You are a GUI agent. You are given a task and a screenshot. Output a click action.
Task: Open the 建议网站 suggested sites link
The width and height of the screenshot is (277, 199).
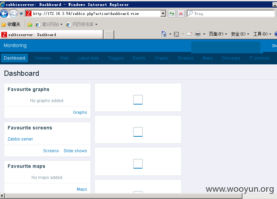point(49,24)
